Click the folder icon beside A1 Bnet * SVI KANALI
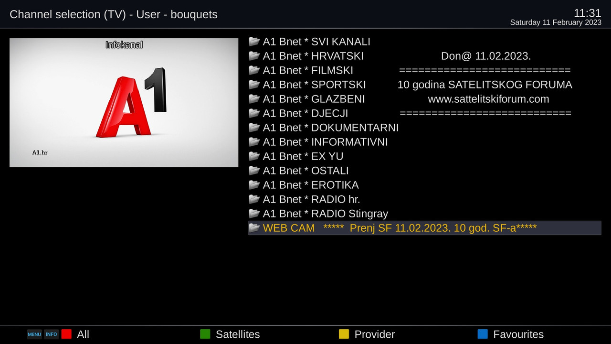 pos(254,42)
